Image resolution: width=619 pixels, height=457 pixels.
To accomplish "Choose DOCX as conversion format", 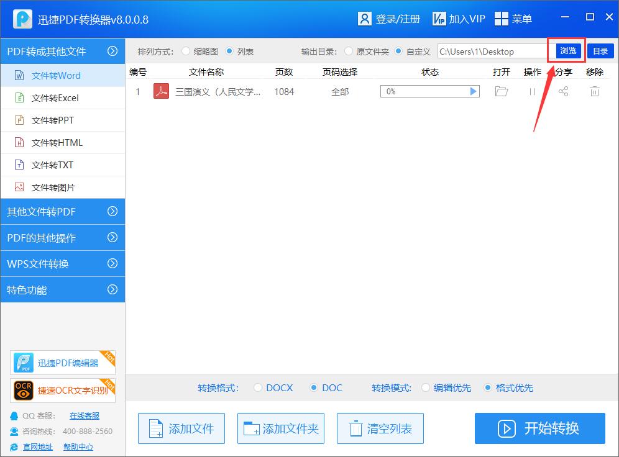I will pyautogui.click(x=259, y=387).
